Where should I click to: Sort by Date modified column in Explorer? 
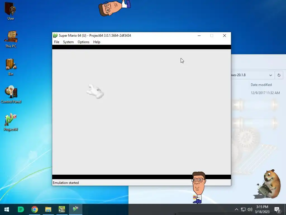[x=261, y=85]
